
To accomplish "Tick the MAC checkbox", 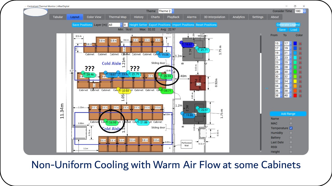I will click(x=291, y=123).
